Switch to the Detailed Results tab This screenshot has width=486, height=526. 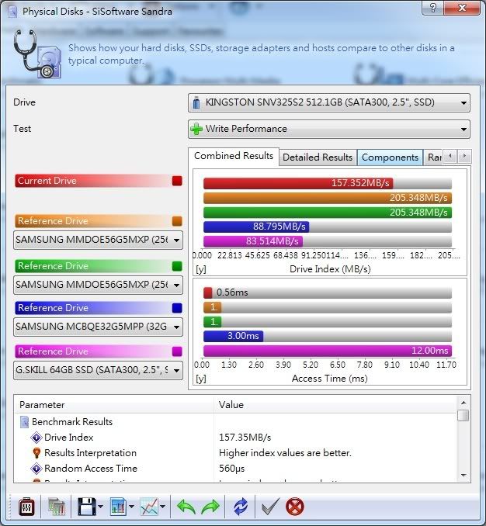(318, 157)
